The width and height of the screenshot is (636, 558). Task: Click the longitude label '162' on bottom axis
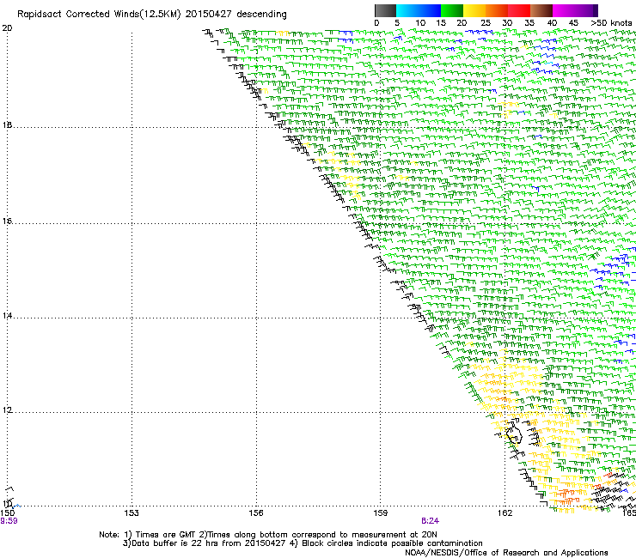pos(505,513)
